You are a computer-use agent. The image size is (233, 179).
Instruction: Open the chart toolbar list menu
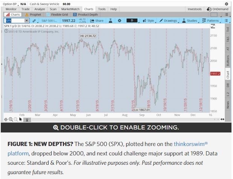coord(226,21)
